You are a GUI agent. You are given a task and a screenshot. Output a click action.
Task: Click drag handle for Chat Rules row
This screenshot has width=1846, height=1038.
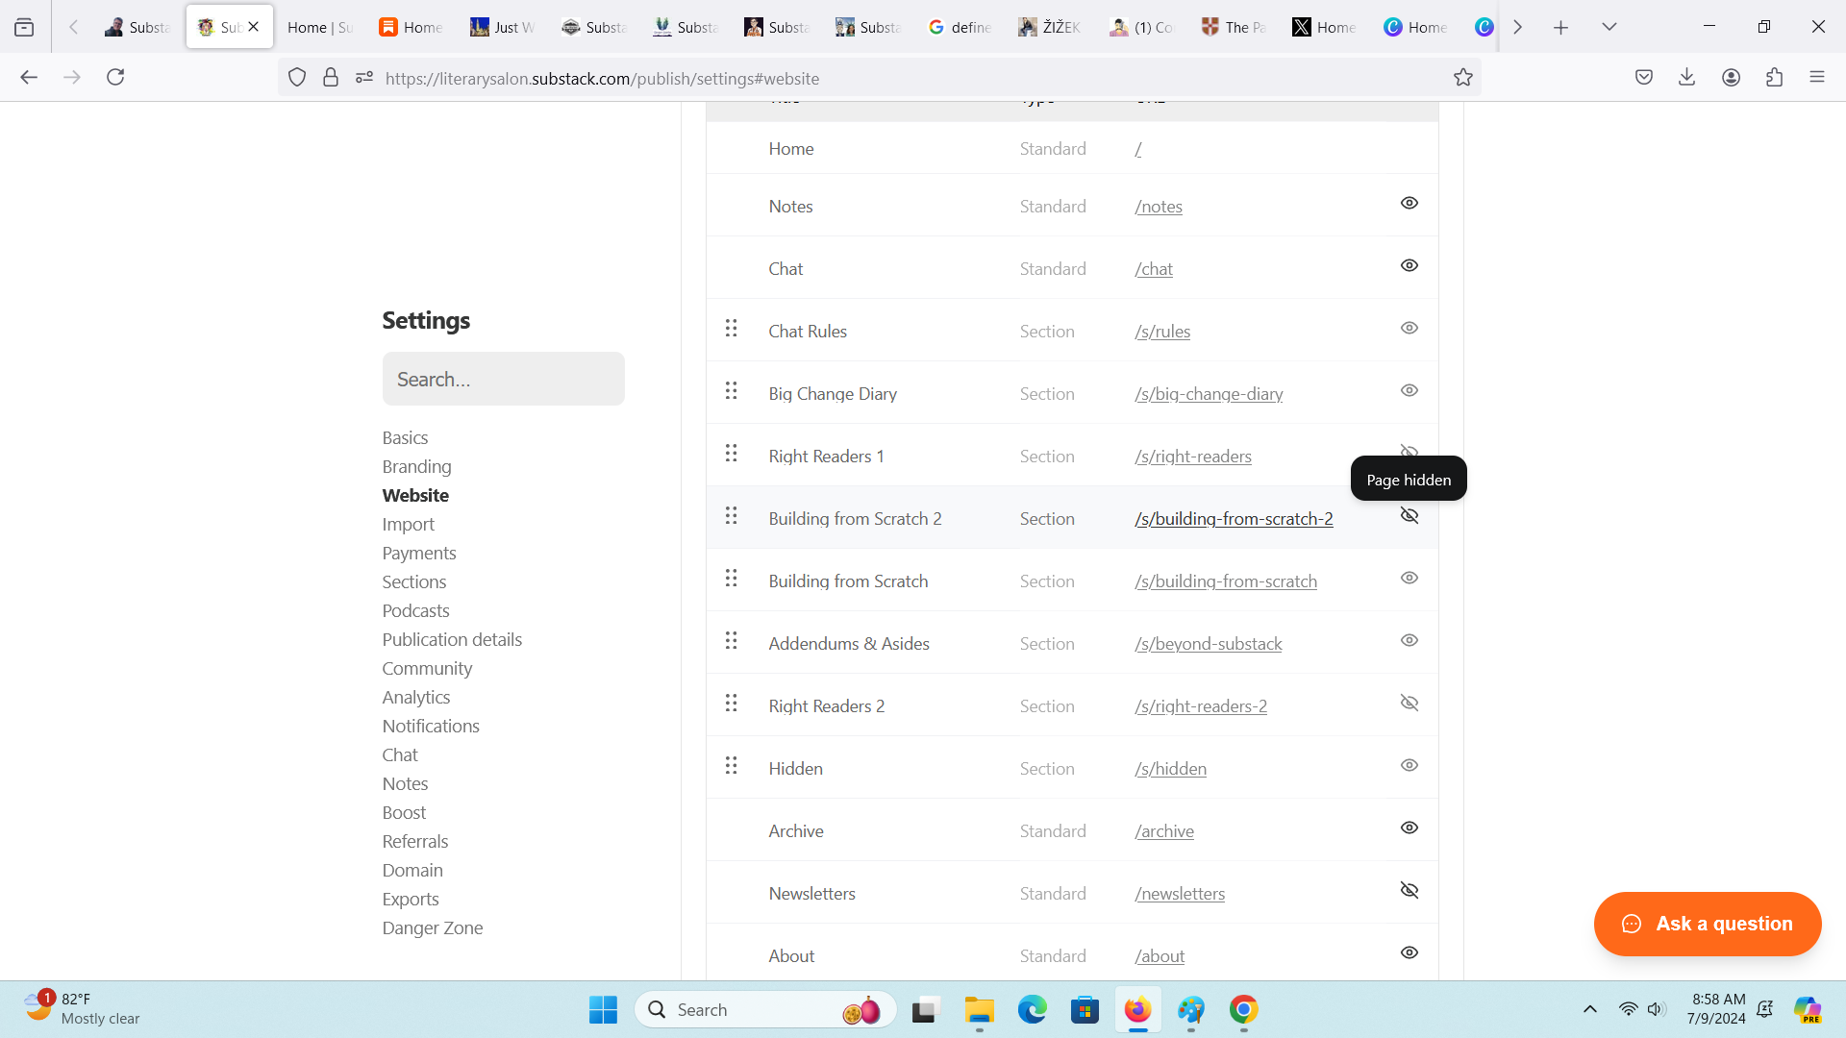[731, 329]
